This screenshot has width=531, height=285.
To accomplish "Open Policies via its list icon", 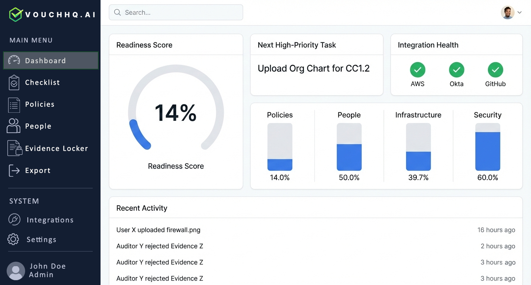I will coord(14,104).
